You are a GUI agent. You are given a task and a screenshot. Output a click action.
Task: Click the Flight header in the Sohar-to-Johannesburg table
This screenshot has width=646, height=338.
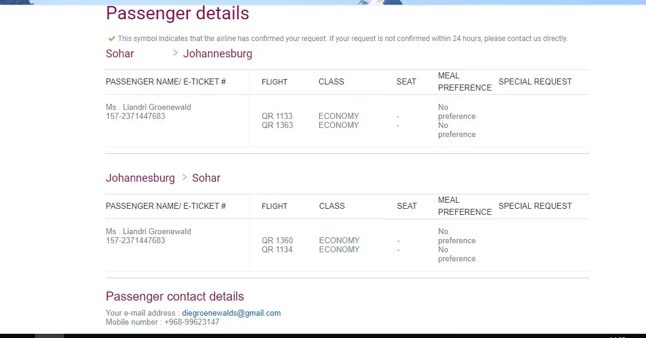pyautogui.click(x=274, y=81)
